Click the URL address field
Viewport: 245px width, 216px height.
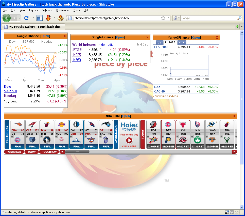tap(117, 18)
